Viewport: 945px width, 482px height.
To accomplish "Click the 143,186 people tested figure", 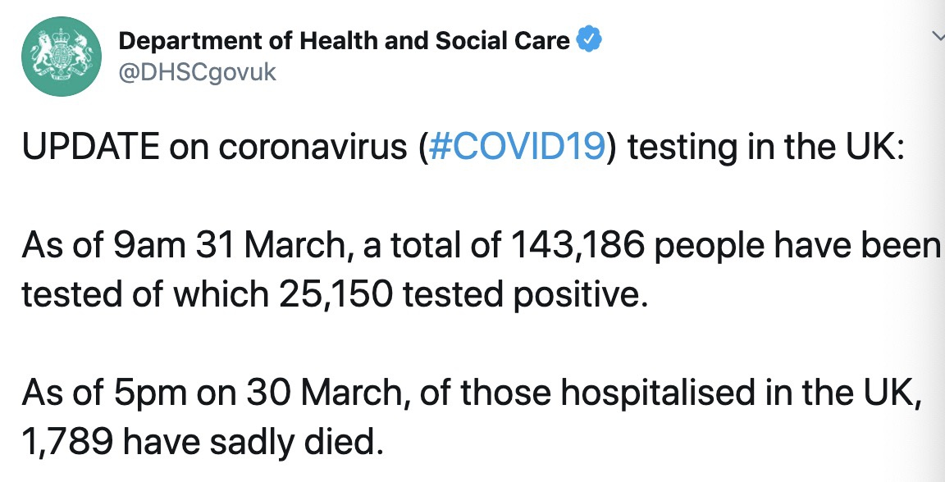I will [580, 245].
